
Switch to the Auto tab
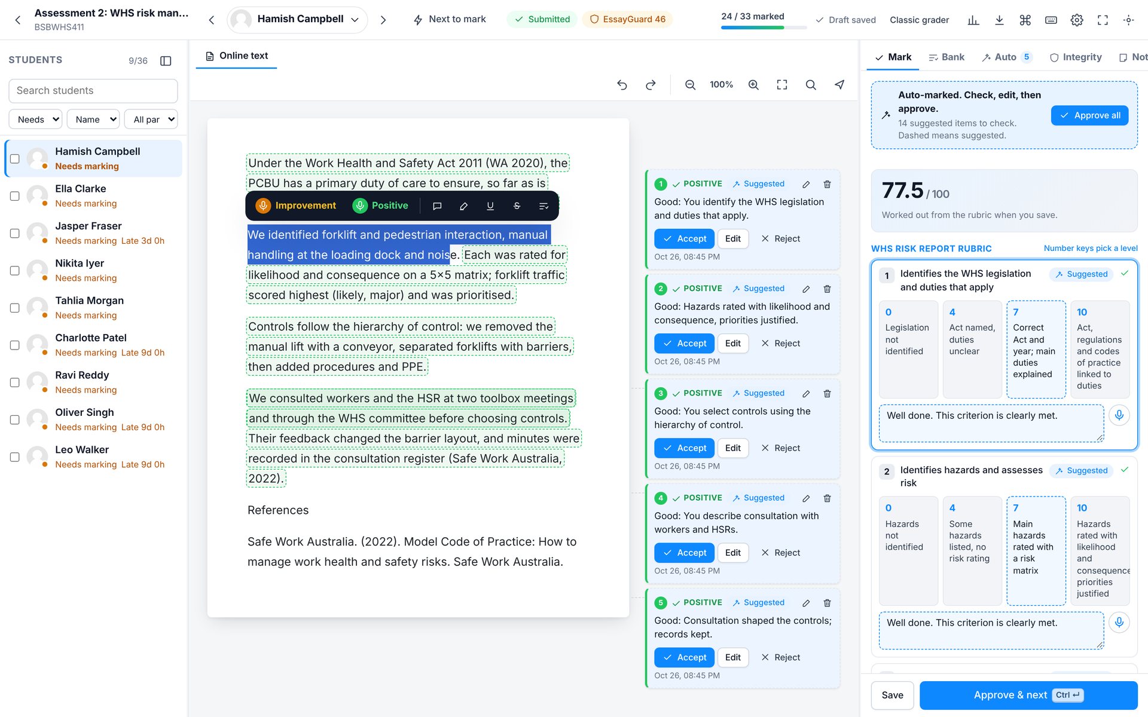click(x=1006, y=57)
